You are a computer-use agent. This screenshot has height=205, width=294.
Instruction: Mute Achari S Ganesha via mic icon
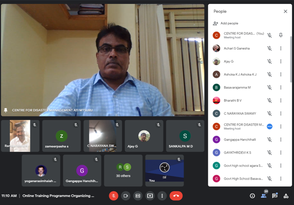[269, 49]
